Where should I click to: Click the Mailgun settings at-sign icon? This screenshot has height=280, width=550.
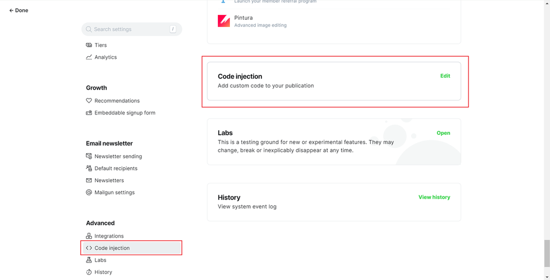pos(89,193)
